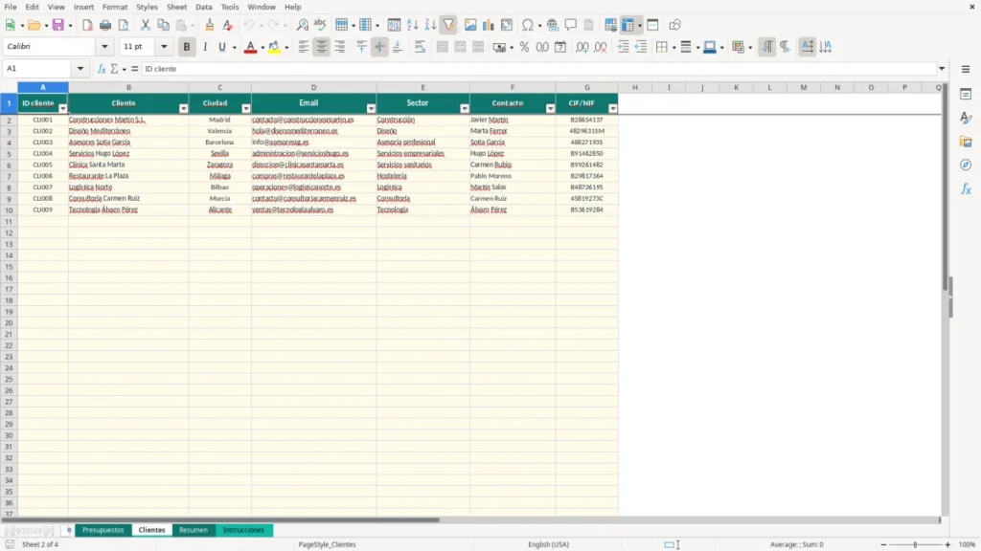Toggle Underline formatting
Viewport: 981px width, 551px height.
tap(221, 47)
